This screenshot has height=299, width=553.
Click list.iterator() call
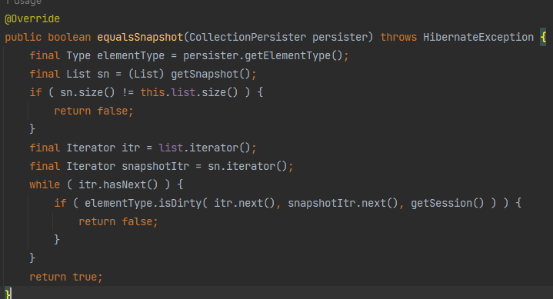pos(205,148)
